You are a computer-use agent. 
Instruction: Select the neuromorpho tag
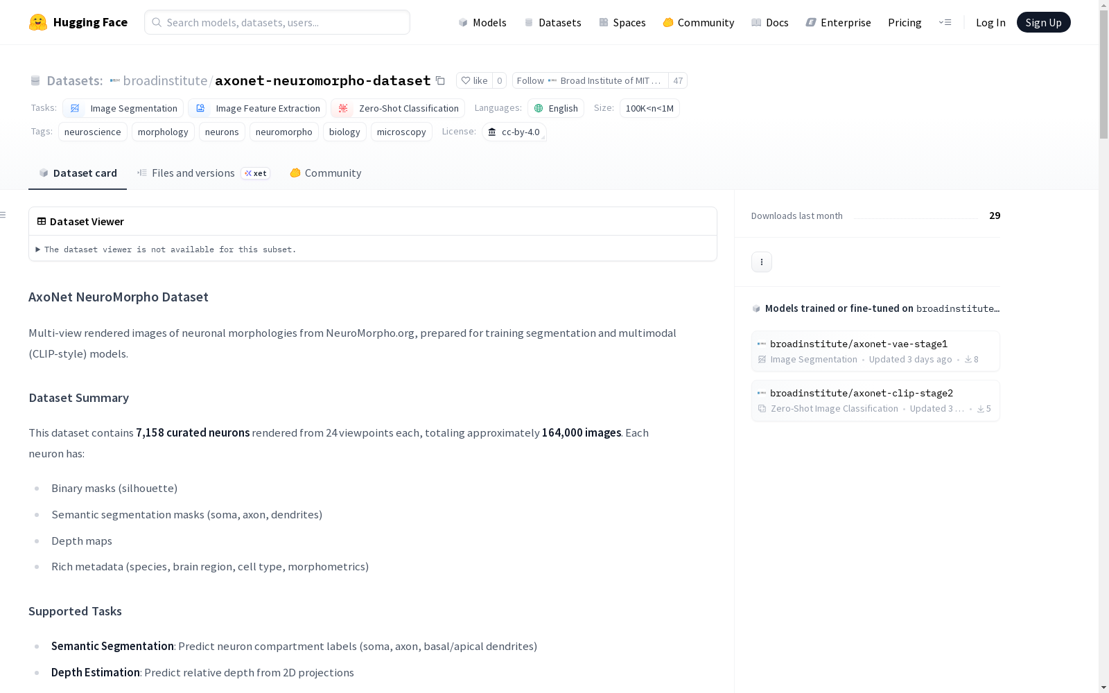coord(284,132)
